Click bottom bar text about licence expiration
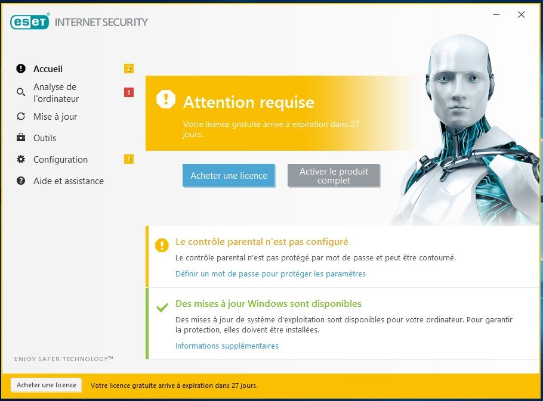Image resolution: width=543 pixels, height=401 pixels. pyautogui.click(x=174, y=386)
